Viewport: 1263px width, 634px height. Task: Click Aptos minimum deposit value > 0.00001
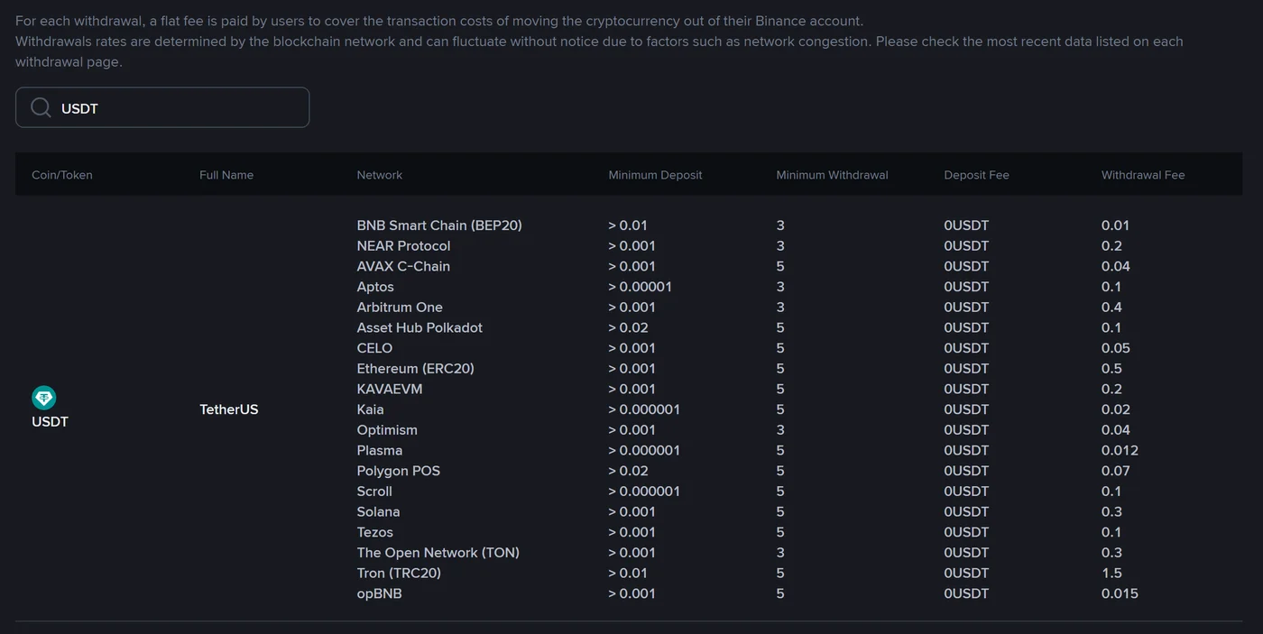coord(641,287)
